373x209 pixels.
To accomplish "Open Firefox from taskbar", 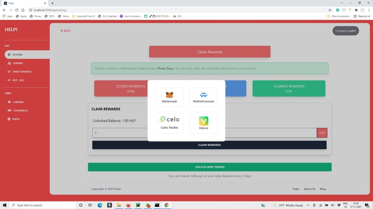I will pos(129,205).
